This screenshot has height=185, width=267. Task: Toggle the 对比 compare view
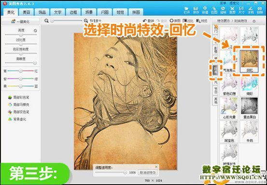[x=188, y=21]
